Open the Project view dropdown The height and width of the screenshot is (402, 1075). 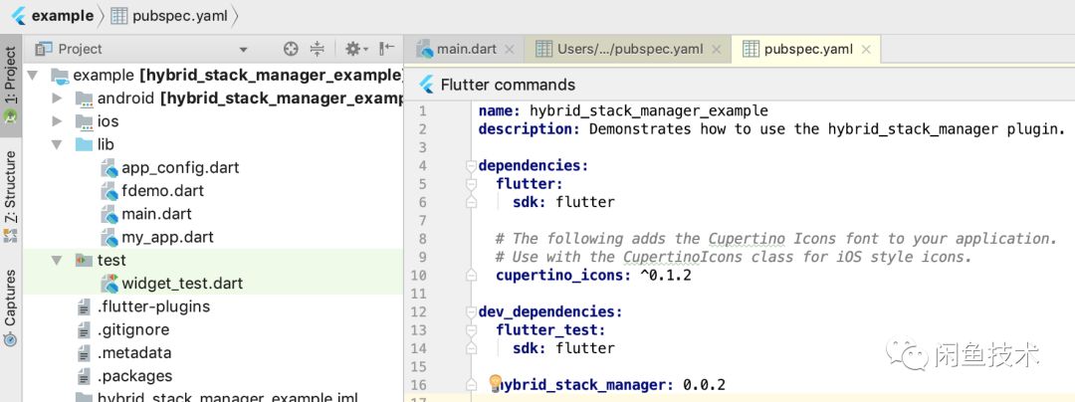point(243,50)
